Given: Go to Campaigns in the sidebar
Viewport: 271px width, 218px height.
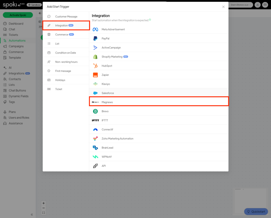Looking at the screenshot, I should point(16,46).
